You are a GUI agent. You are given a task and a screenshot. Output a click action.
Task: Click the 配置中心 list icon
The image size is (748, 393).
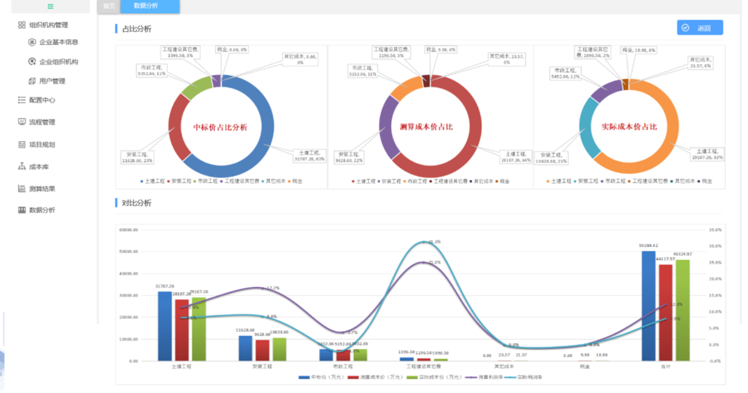22,100
